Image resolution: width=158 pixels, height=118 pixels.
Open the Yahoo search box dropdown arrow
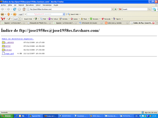click(x=64, y=14)
